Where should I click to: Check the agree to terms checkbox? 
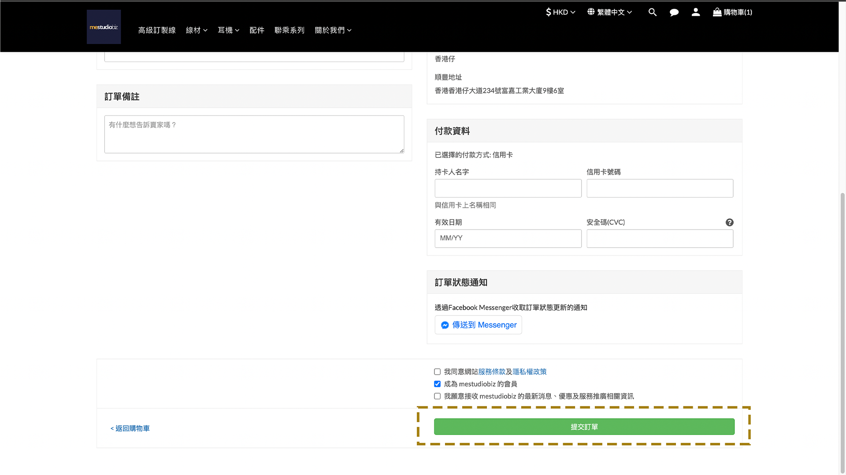[x=437, y=372]
